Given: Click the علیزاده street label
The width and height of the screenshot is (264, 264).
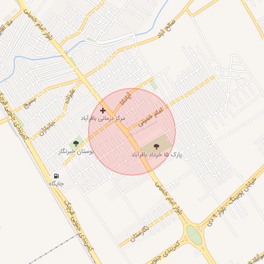Looking at the screenshot, I should pos(70,96).
